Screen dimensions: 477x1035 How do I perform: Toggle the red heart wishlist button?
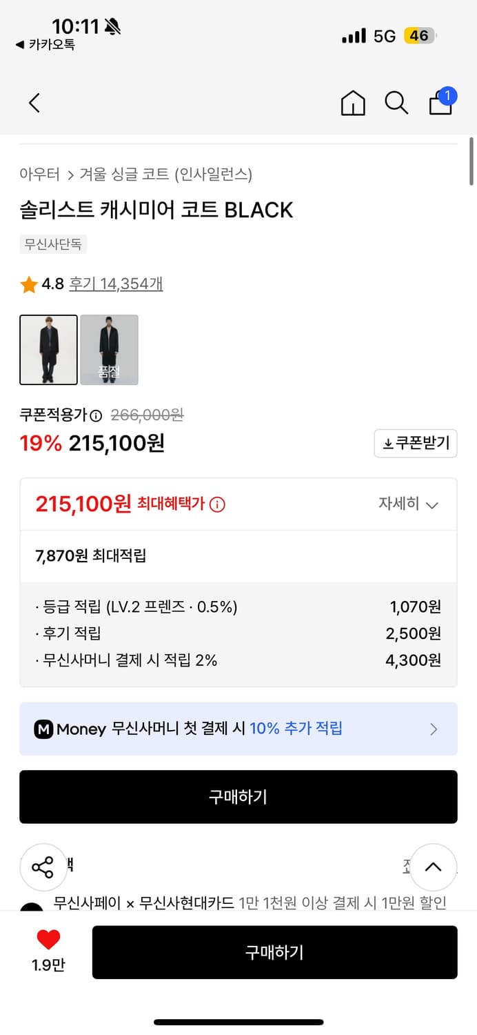point(48,940)
